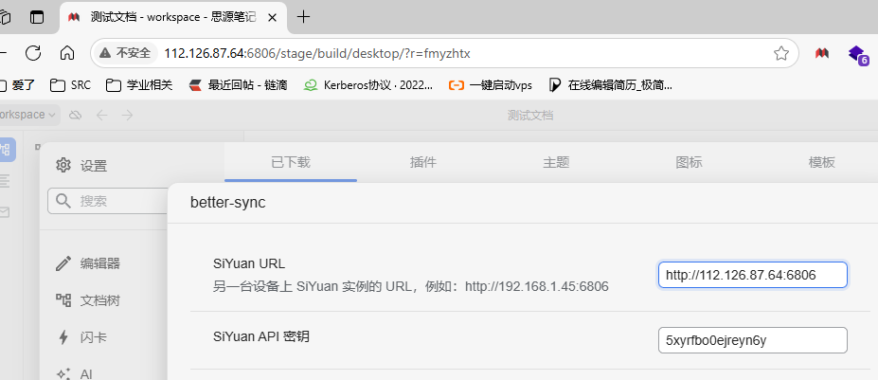Open 一键启动vps bookmark
This screenshot has width=878, height=380.
click(491, 85)
